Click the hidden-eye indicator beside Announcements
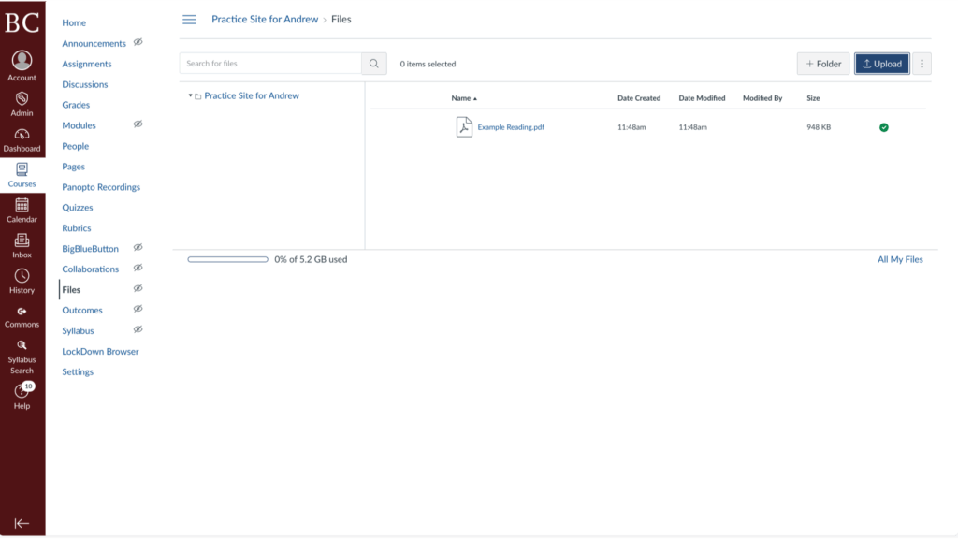 tap(138, 42)
